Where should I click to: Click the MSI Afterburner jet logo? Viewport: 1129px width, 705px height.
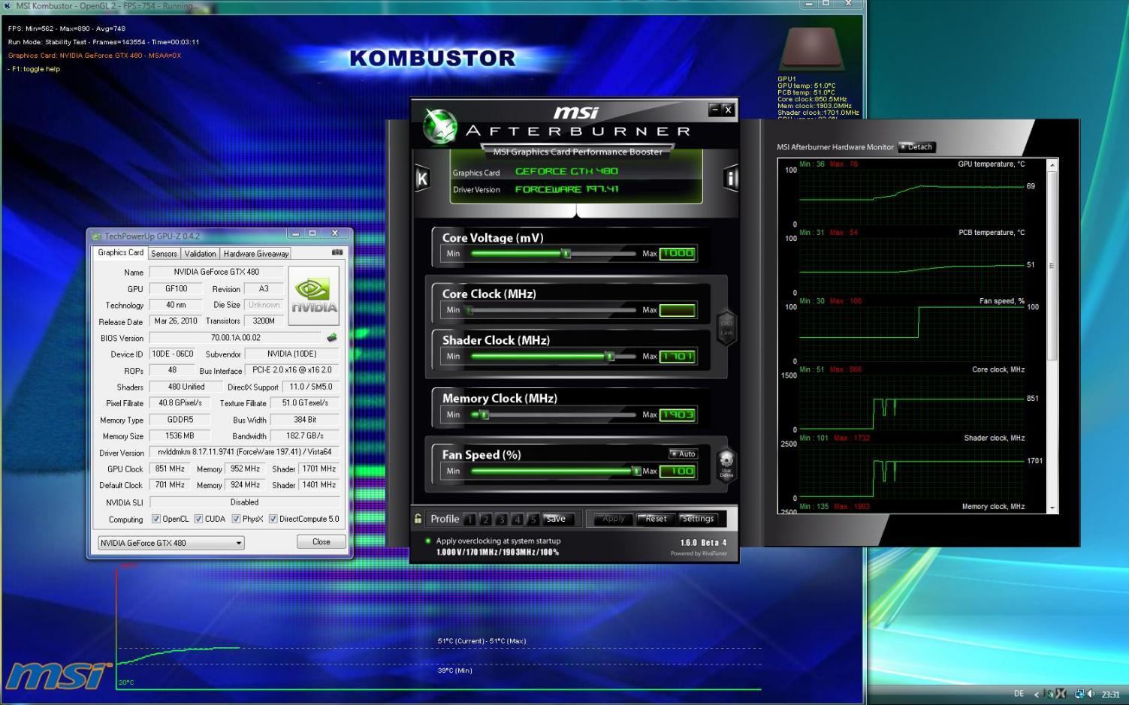click(x=439, y=126)
